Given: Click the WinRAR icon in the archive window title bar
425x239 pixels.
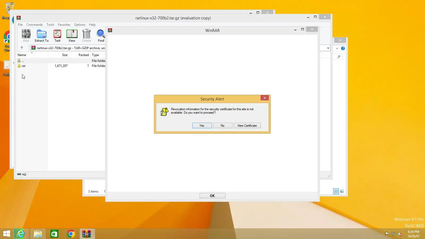Looking at the screenshot, I should [19, 18].
